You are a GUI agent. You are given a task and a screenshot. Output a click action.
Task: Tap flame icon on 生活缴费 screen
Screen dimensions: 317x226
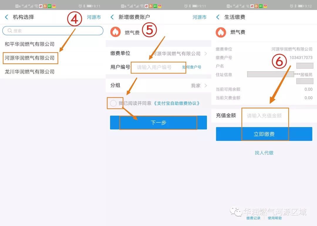[221, 32]
